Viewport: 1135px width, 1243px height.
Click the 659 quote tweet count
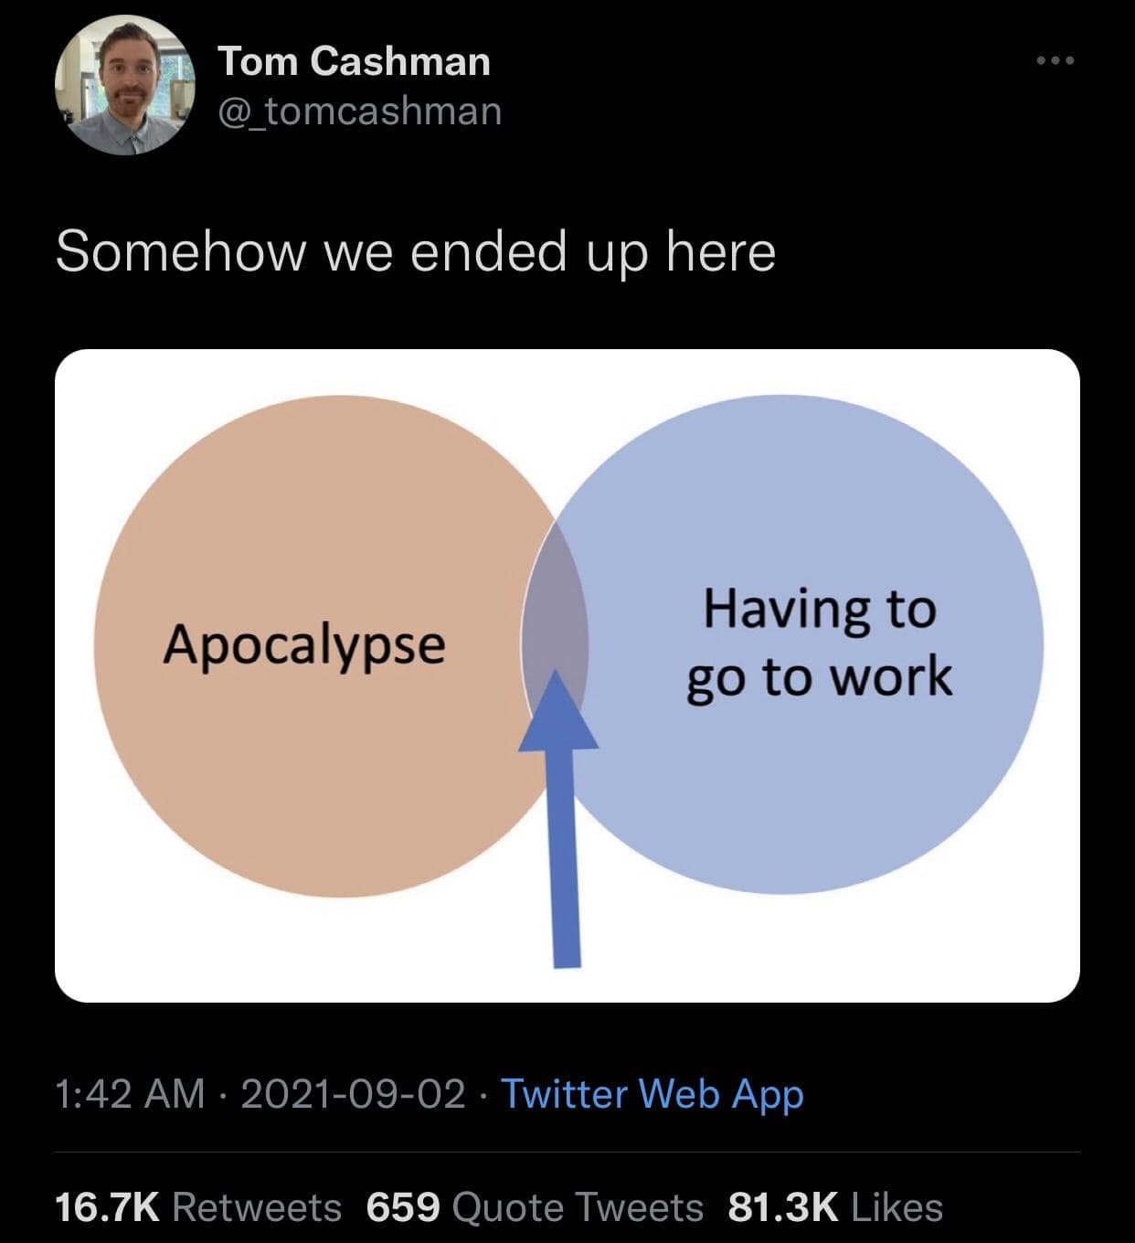click(x=403, y=1207)
